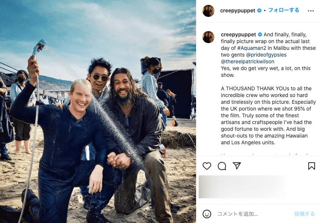Image resolution: width=321 pixels, height=223 pixels.
Task: Submit comment with 投稿する button
Action: (305, 214)
